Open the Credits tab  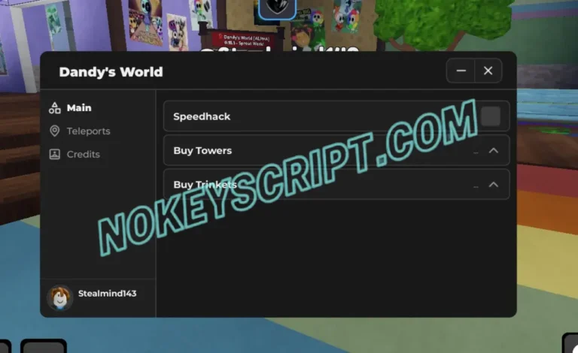tap(75, 154)
